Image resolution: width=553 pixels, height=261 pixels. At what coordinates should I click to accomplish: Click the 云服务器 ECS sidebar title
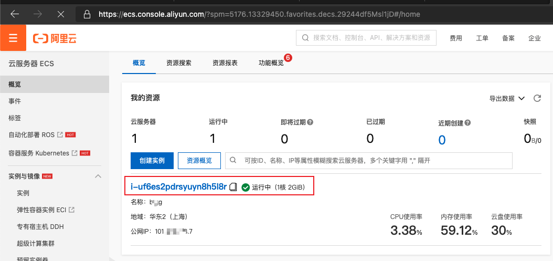[31, 64]
